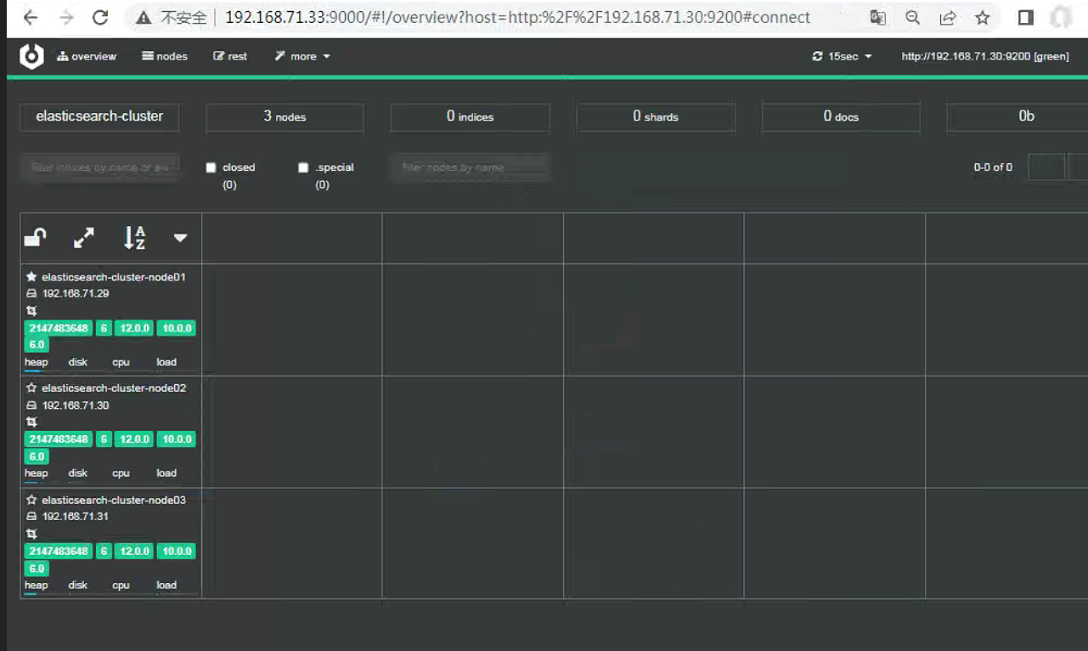Click the star icon beside elasticsearch-cluster-node02

click(31, 388)
